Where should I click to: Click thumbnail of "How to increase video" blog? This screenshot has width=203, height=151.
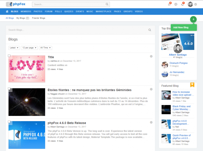pyautogui.click(x=166, y=95)
